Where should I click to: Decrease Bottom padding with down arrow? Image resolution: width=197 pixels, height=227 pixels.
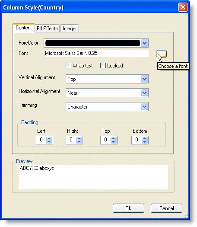tap(145, 141)
